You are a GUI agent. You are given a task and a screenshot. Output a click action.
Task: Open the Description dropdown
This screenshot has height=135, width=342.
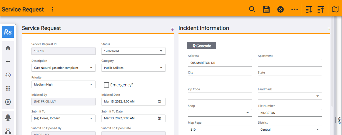pos(64,68)
